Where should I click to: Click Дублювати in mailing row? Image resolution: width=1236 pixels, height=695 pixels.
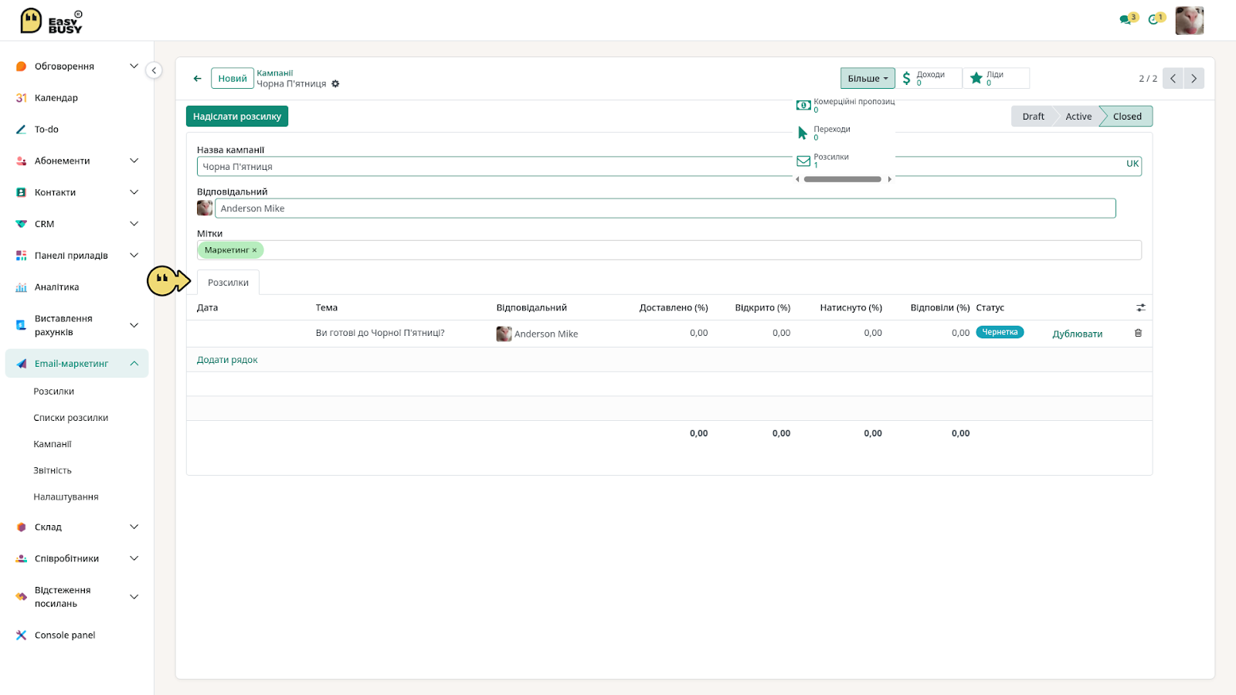1078,334
